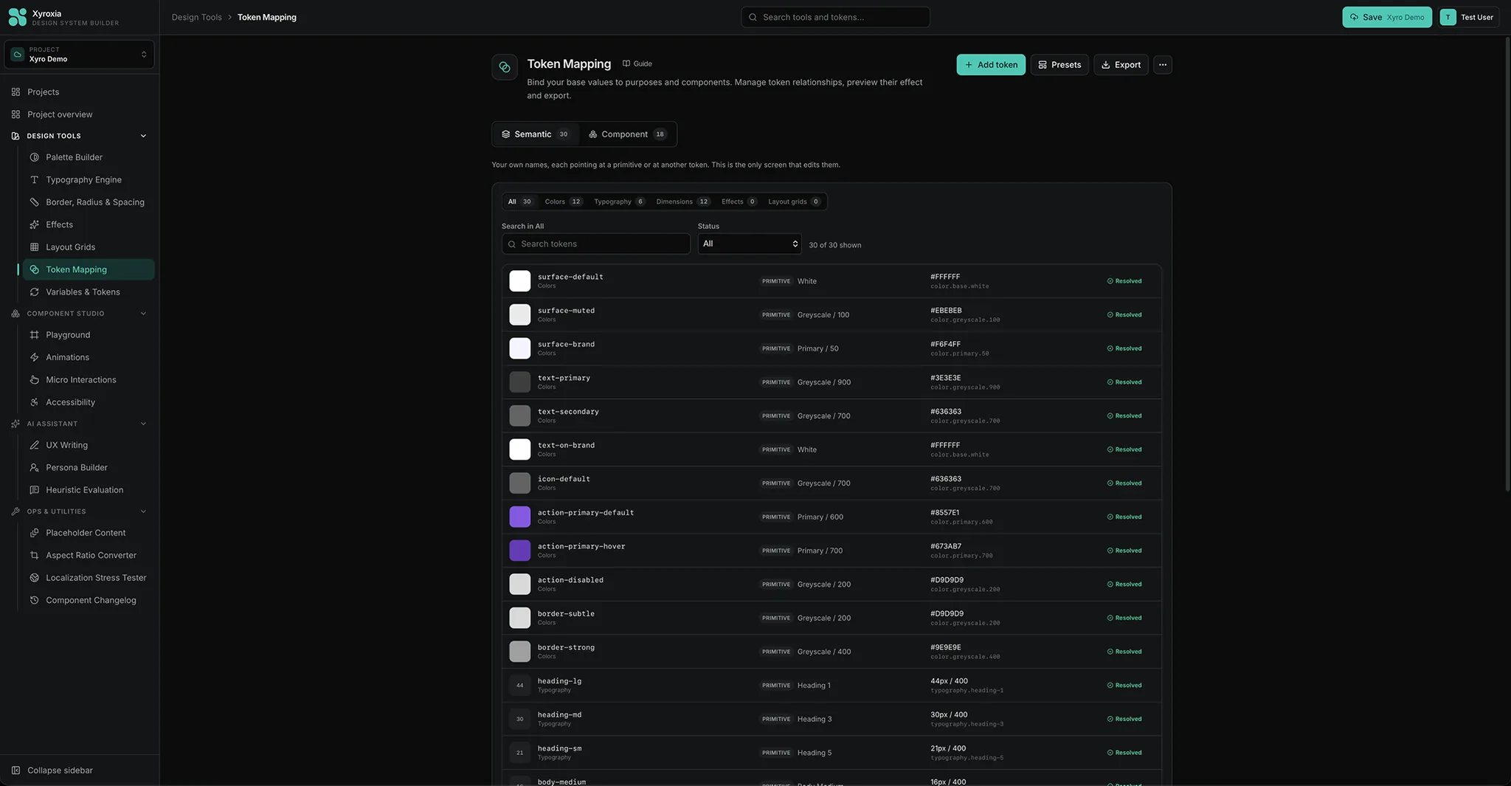Focus the Search tokens field
1511x786 pixels.
(x=596, y=244)
